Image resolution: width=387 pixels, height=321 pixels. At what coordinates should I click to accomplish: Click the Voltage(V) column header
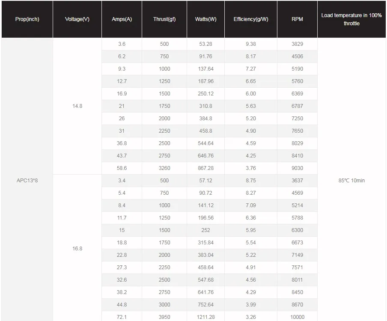[77, 19]
